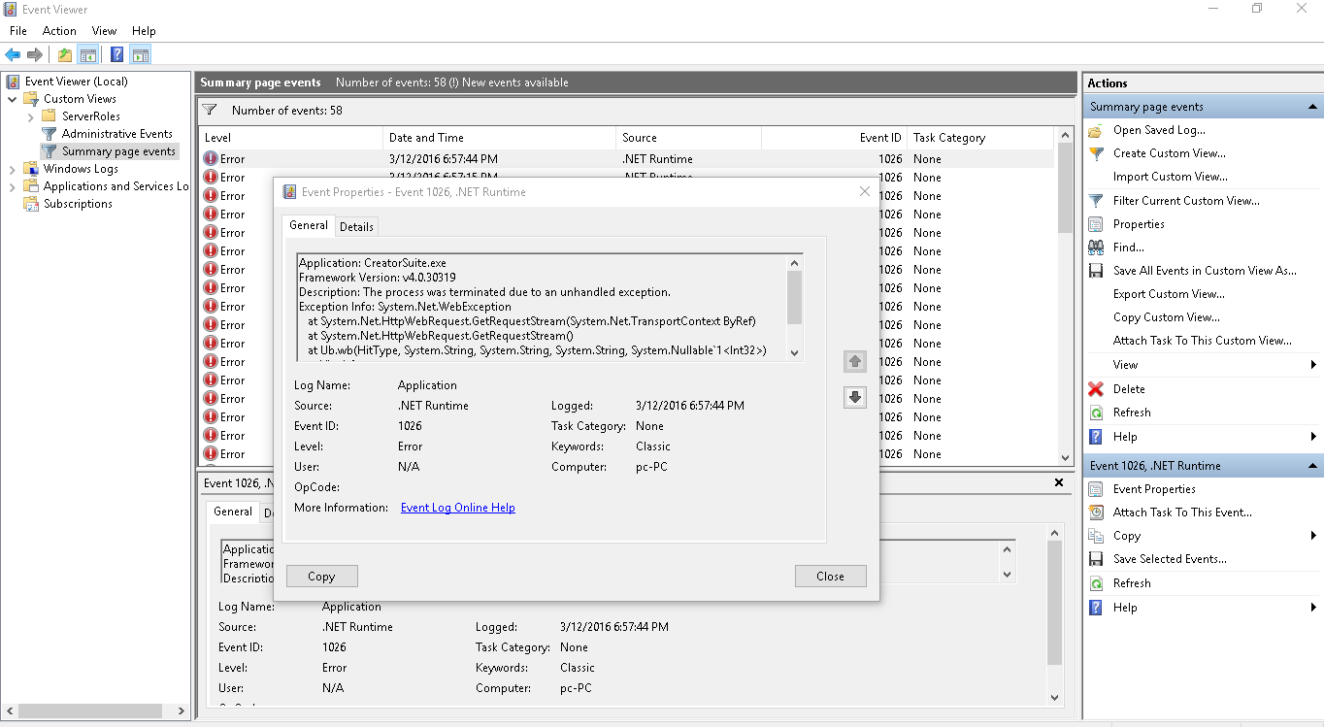Click the Up One Level toolbar icon
Screen dimensions: 1324x727
pos(65,54)
